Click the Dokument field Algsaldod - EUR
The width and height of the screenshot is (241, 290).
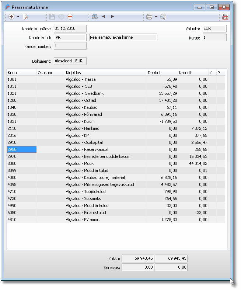coord(70,61)
